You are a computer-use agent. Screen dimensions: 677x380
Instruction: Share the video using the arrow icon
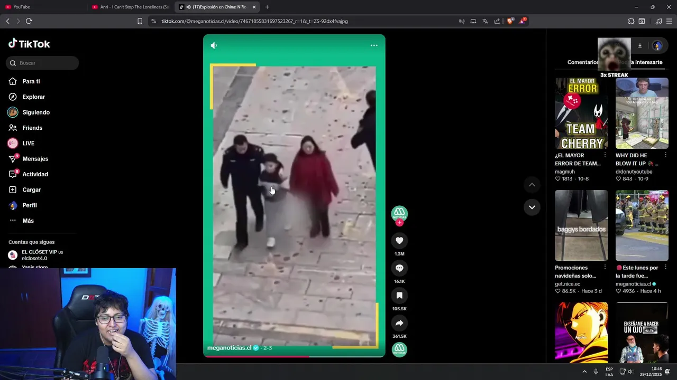pos(399,323)
